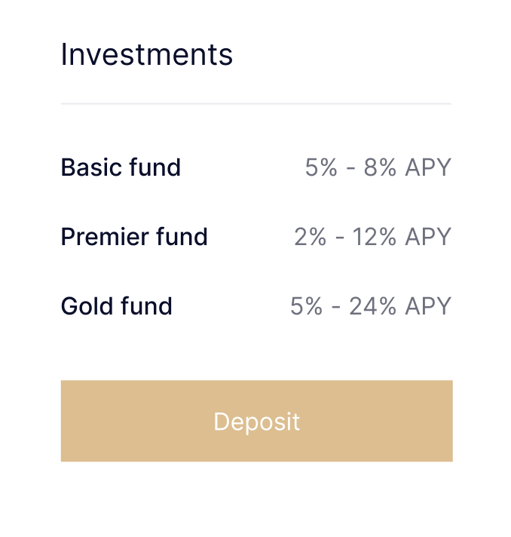The width and height of the screenshot is (511, 537).
Task: Click the 5% - 24% APY rate
Action: point(370,306)
